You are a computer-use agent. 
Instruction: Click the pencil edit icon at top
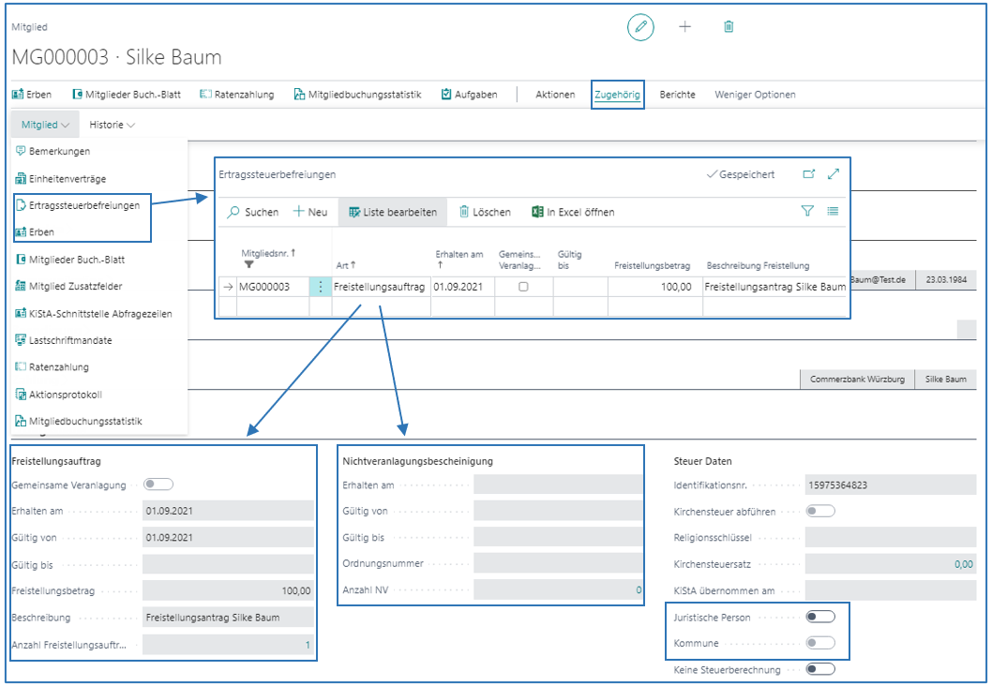click(x=640, y=27)
